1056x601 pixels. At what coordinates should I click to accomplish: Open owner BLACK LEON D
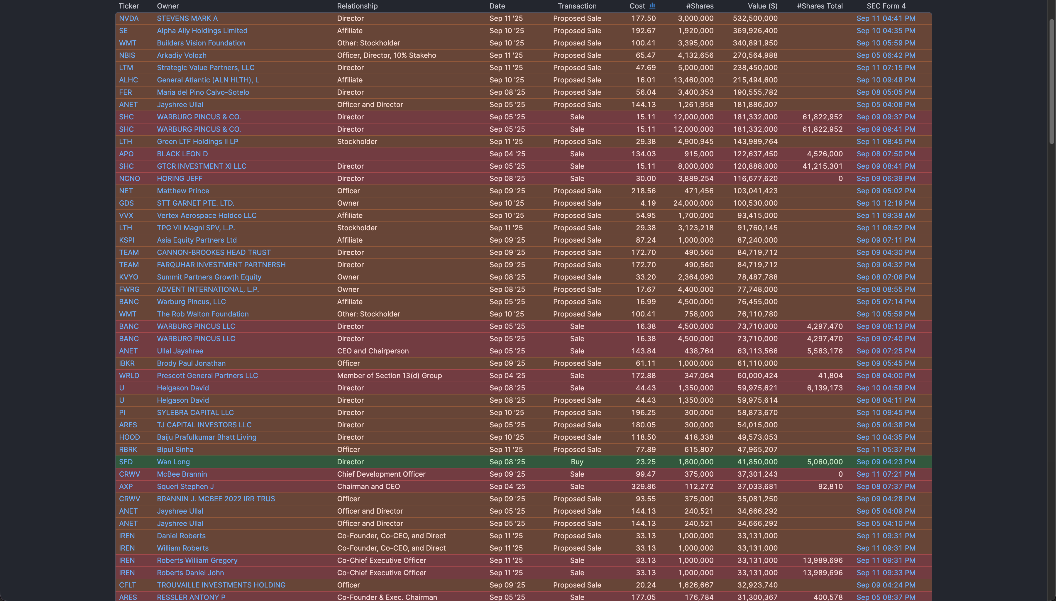click(182, 154)
